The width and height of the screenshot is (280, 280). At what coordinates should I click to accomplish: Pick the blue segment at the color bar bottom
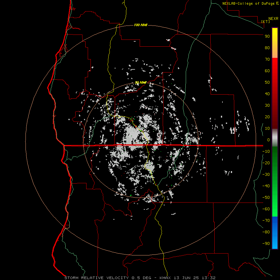click(275, 233)
